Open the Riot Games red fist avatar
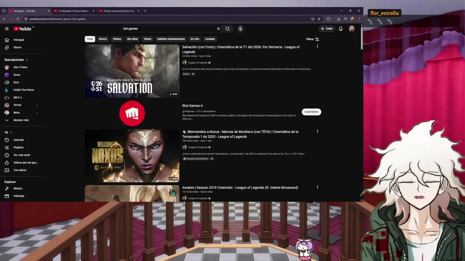 pos(132,113)
